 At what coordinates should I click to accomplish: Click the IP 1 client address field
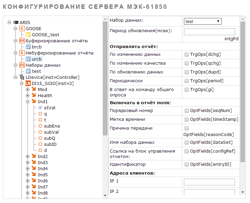pos(209,182)
